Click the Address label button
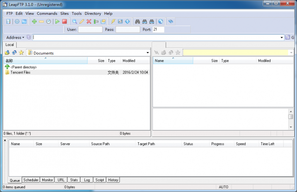The width and height of the screenshot is (297, 192). [x=15, y=37]
